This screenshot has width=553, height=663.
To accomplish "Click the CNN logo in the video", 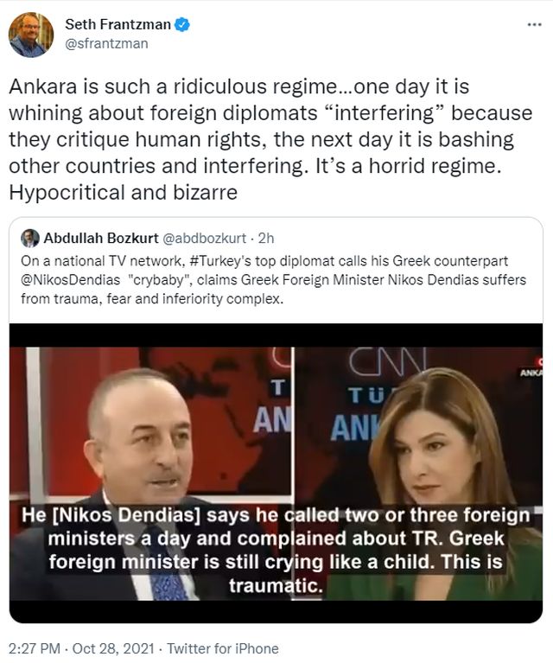I will tap(388, 360).
